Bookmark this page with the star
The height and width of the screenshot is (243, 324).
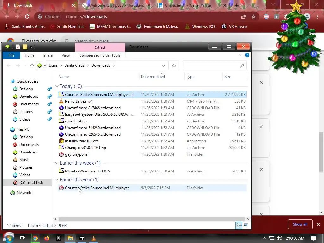point(254,16)
